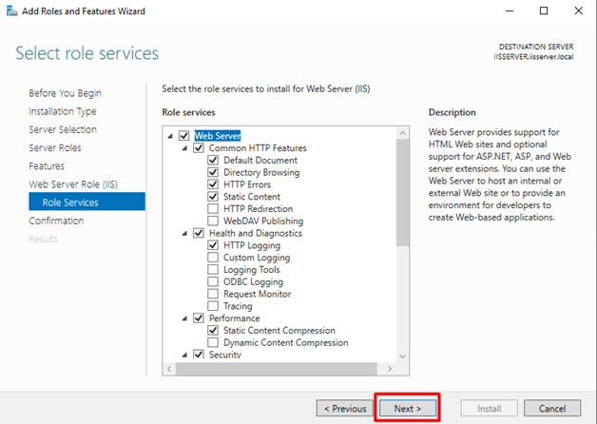Toggle the Common HTTP Features checkbox
Screen dimensions: 597x424
(x=199, y=147)
